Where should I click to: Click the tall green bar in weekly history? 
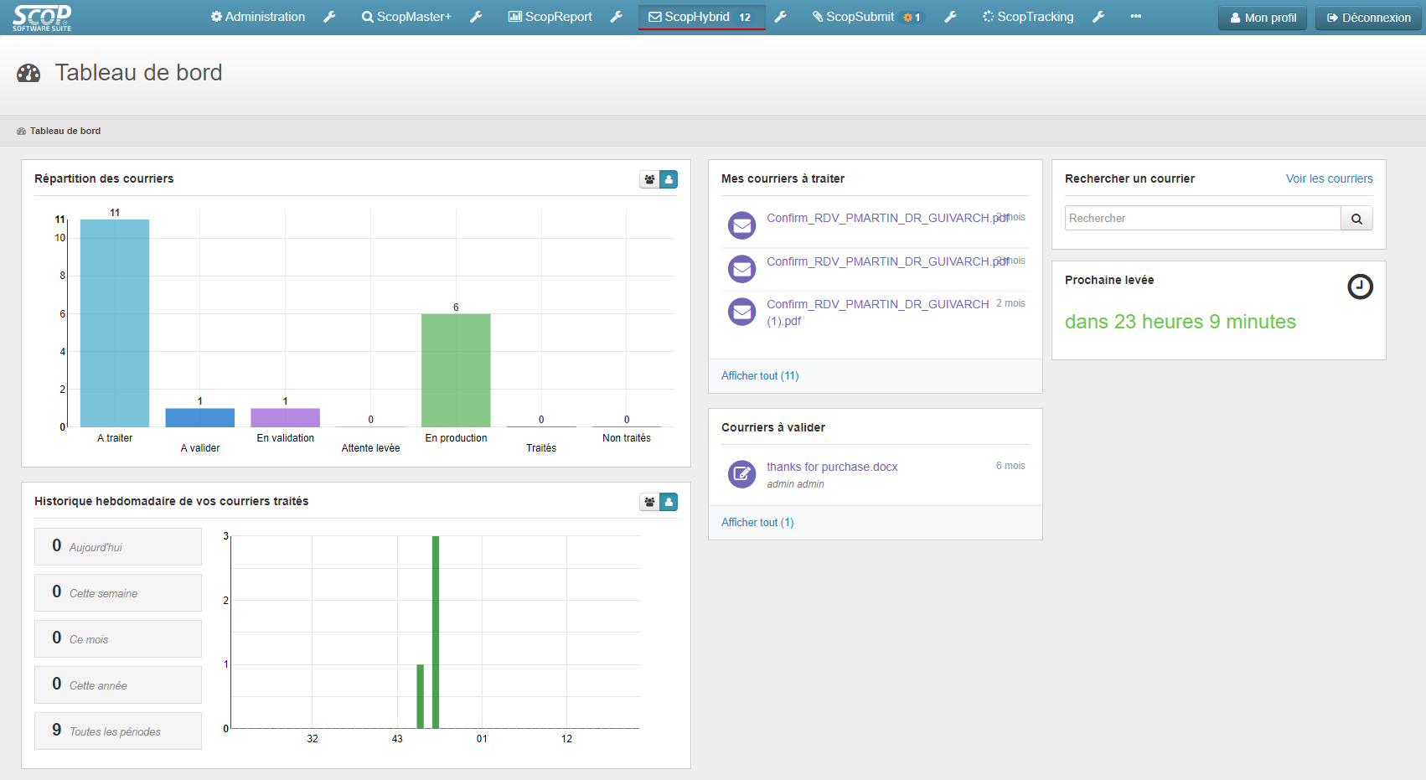(436, 632)
